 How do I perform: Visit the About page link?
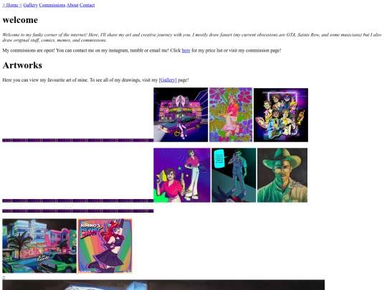72,5
